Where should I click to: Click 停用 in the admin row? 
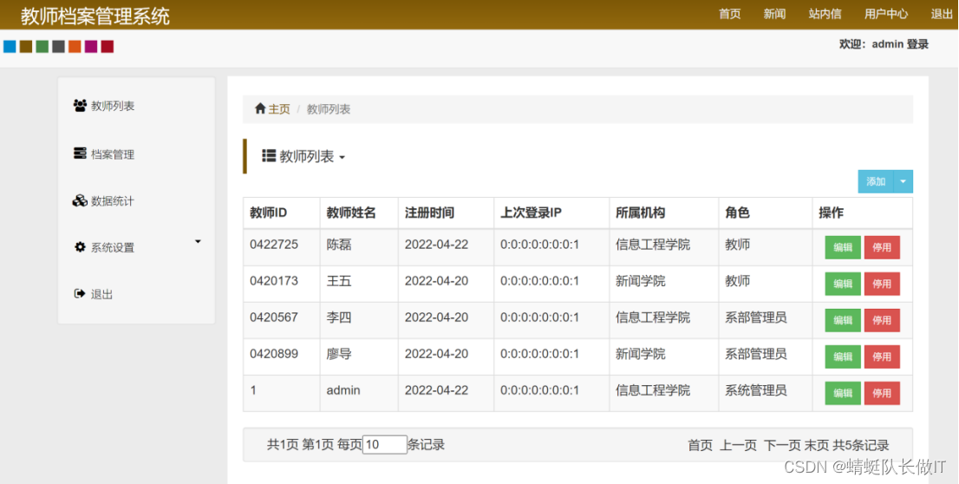click(x=882, y=393)
